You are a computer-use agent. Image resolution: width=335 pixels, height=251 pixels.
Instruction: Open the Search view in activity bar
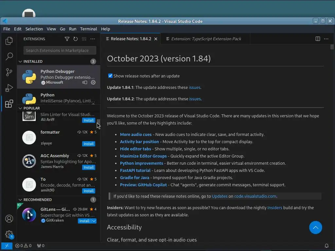[9, 56]
